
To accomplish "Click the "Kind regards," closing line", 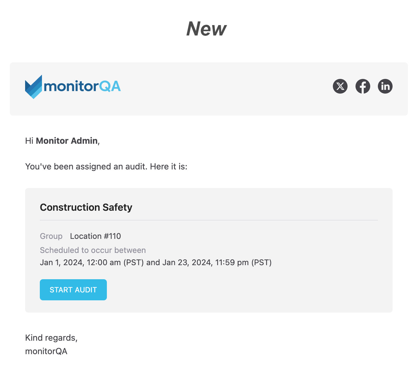I will coord(51,338).
